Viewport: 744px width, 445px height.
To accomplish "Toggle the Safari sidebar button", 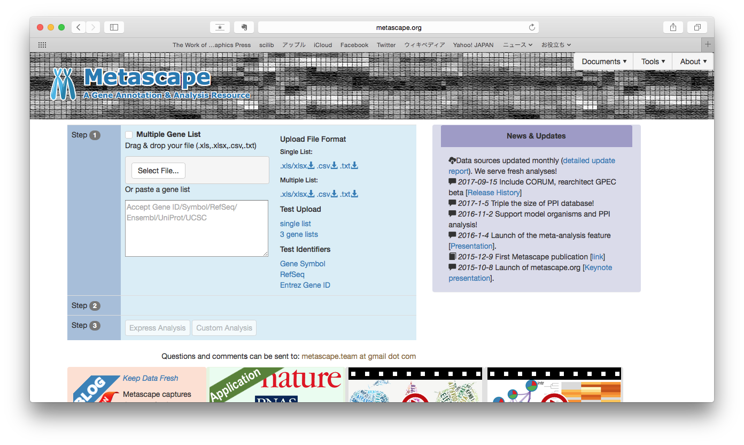I will (114, 27).
